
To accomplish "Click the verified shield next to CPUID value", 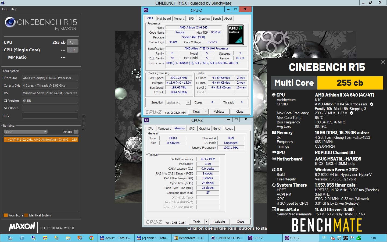I will coord(372,104).
